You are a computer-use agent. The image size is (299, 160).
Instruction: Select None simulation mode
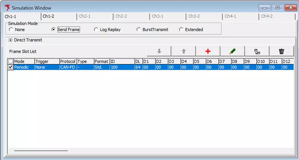[11, 30]
